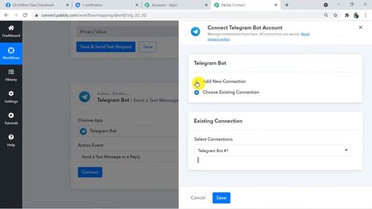
Task: Close the Online Class Facebook tab
Action: click(67, 5)
